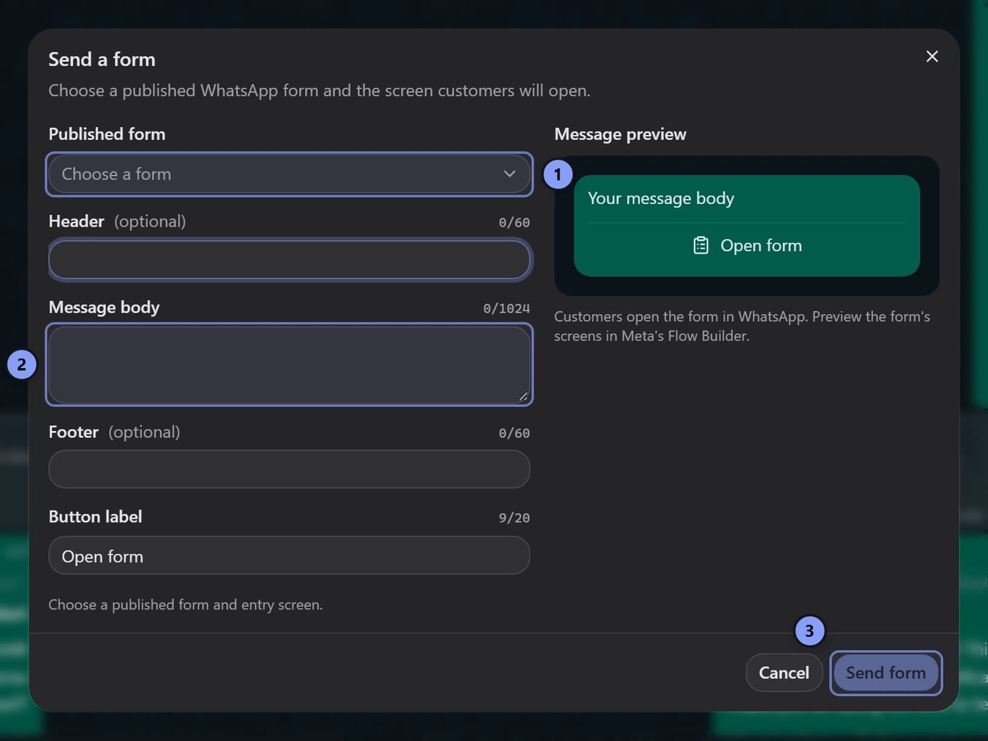This screenshot has height=741, width=988.
Task: Click the Header 0/60 character counter
Action: (x=514, y=223)
